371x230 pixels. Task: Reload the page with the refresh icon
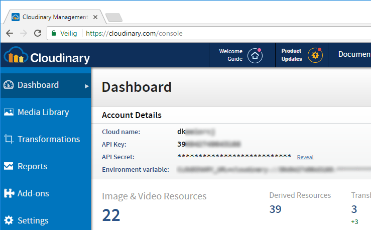coord(38,33)
